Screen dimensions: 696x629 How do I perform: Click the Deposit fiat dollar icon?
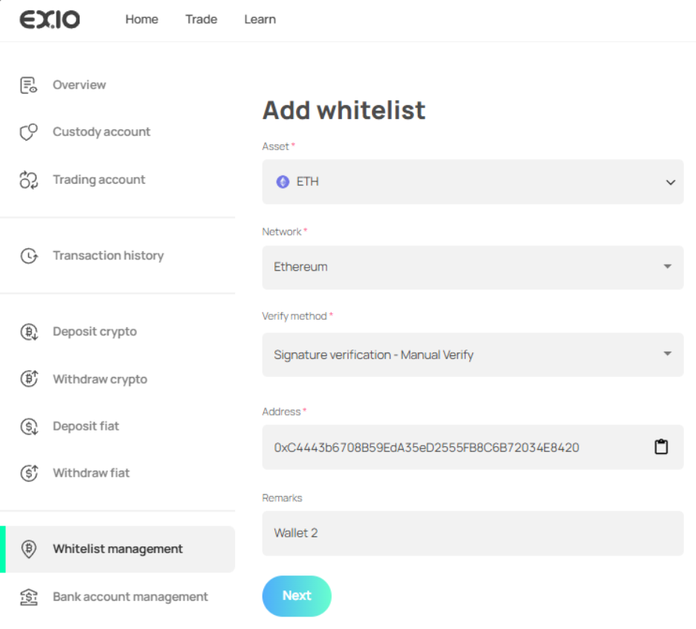(x=28, y=427)
